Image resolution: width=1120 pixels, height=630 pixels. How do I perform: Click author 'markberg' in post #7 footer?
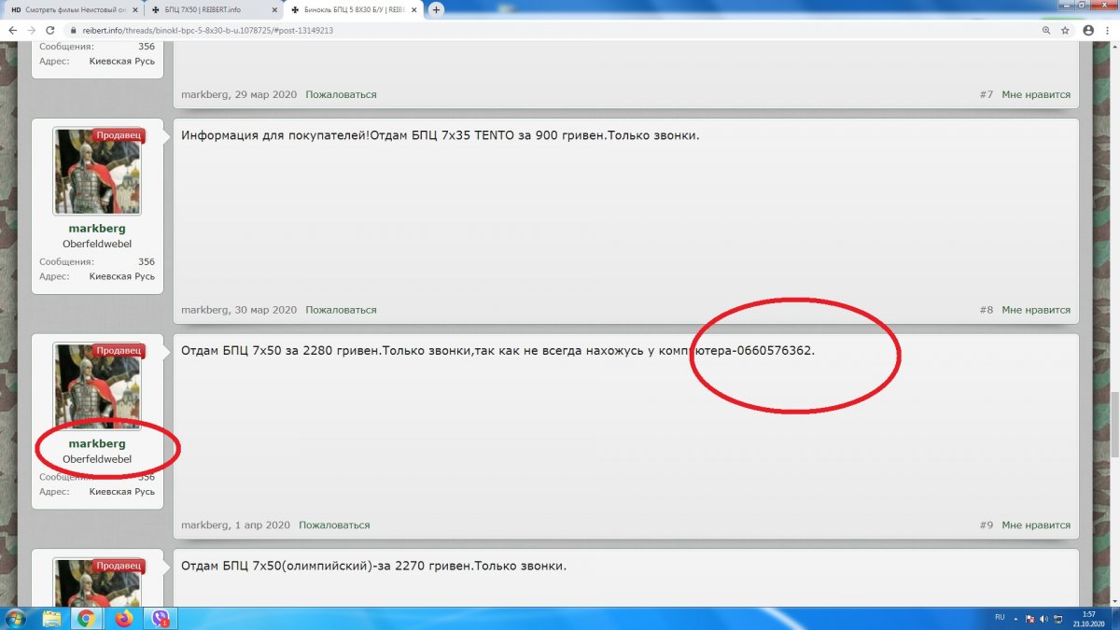click(204, 94)
